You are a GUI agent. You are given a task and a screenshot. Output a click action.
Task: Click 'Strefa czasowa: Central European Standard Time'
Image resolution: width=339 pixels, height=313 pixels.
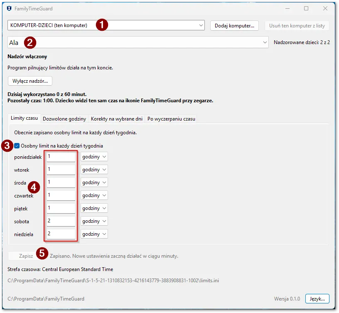coord(60,269)
